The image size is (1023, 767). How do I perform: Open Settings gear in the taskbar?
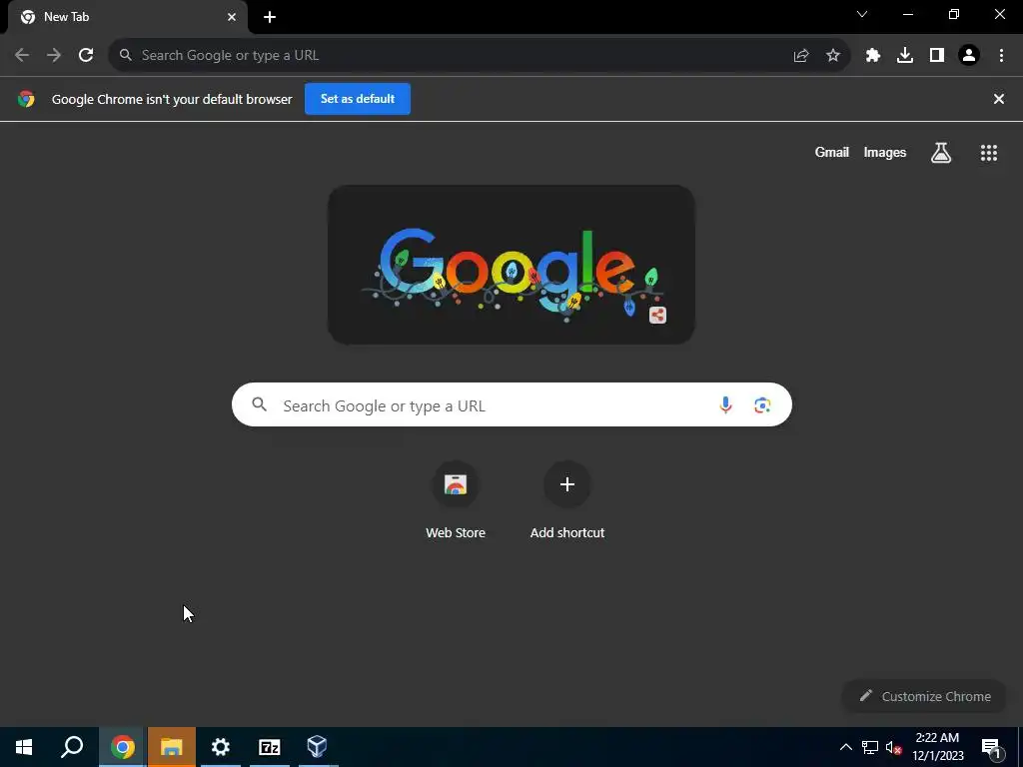(x=221, y=747)
